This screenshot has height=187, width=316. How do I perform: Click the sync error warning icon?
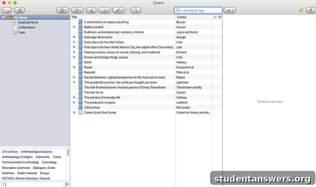point(301,10)
